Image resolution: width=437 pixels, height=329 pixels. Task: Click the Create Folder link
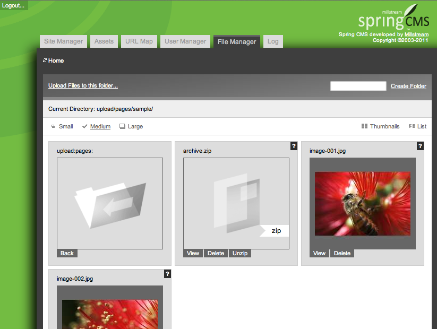point(408,86)
